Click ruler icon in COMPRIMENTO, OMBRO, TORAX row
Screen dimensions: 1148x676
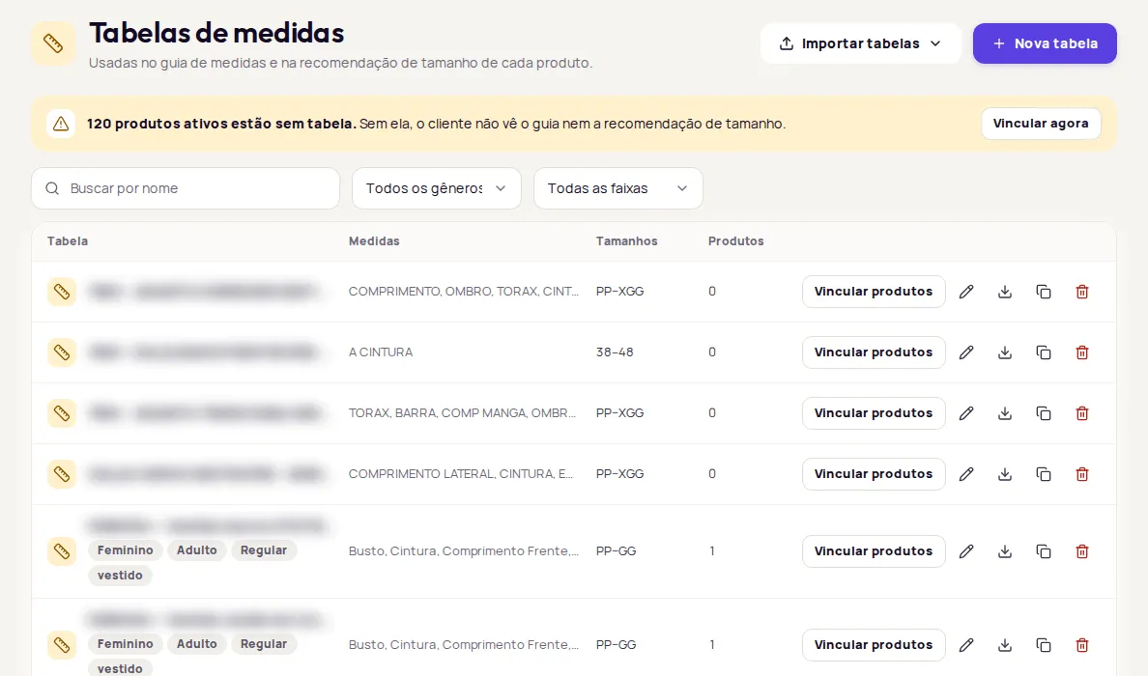[x=62, y=292]
